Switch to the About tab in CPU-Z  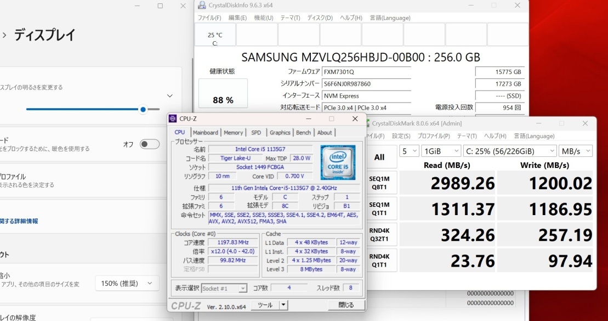pos(325,132)
